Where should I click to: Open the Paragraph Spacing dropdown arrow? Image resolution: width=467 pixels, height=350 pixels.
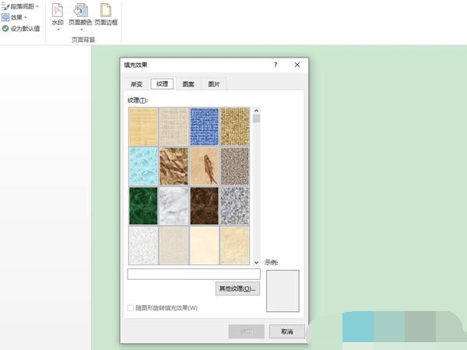pos(37,6)
